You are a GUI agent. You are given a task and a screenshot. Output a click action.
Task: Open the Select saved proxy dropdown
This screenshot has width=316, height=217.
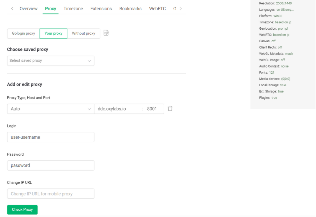coord(51,61)
